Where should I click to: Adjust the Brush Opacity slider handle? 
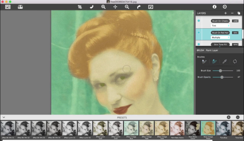[x=222, y=77]
